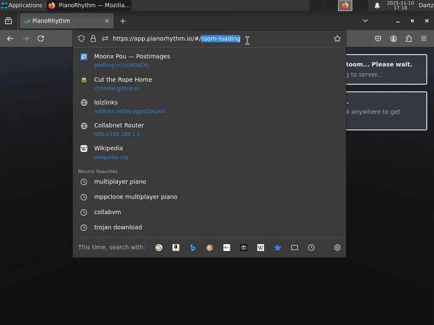This screenshot has height=325, width=434.
Task: Click the panel clock 2025-11-10
Action: [x=400, y=5]
